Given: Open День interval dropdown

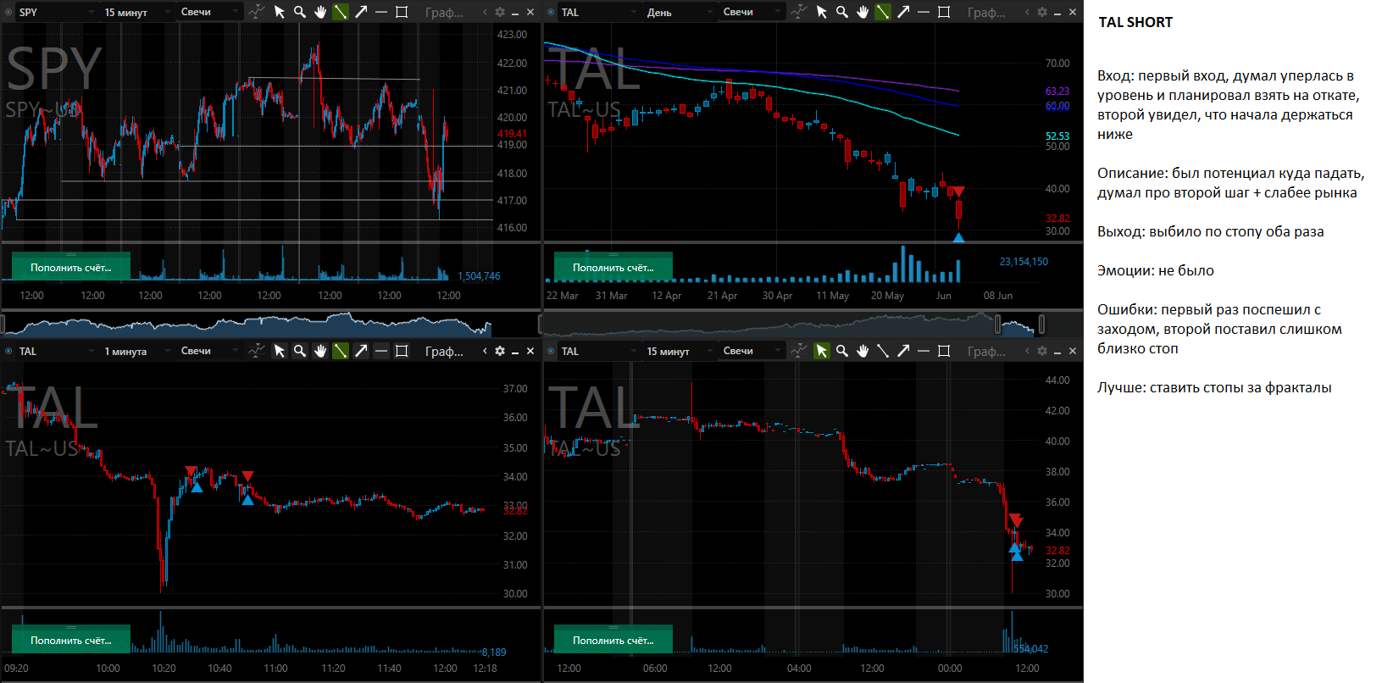Looking at the screenshot, I should (x=678, y=12).
